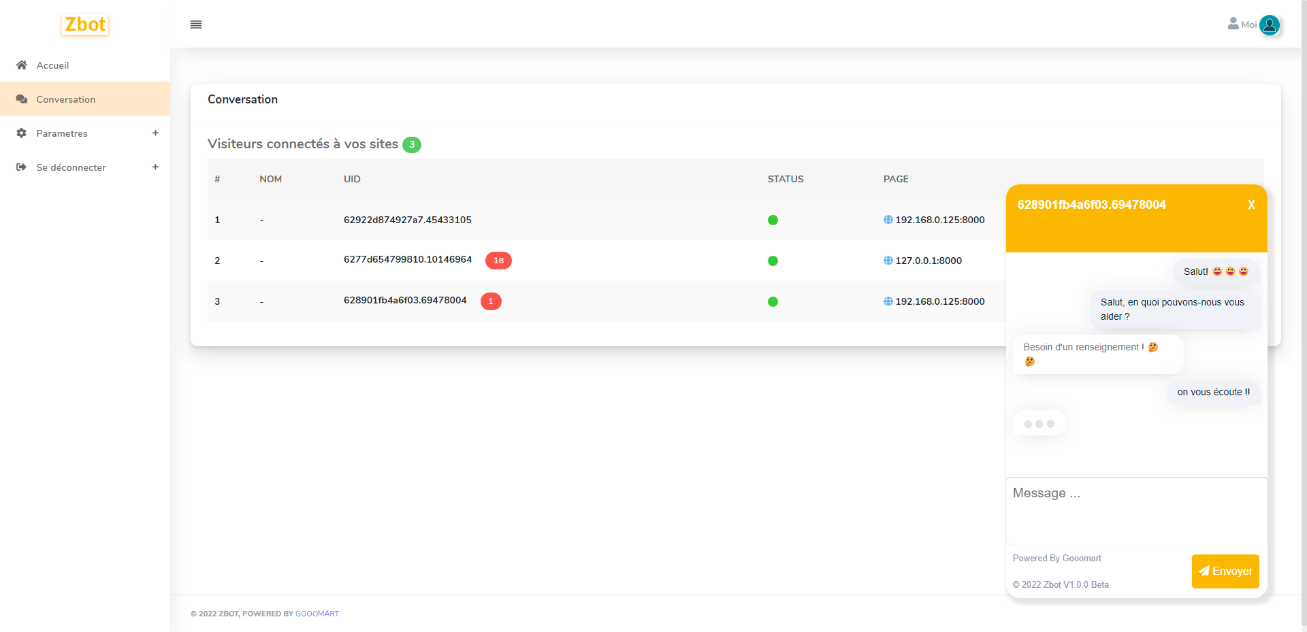Viewport: 1307px width, 632px height.
Task: Focus the Message text field
Action: (x=1135, y=510)
